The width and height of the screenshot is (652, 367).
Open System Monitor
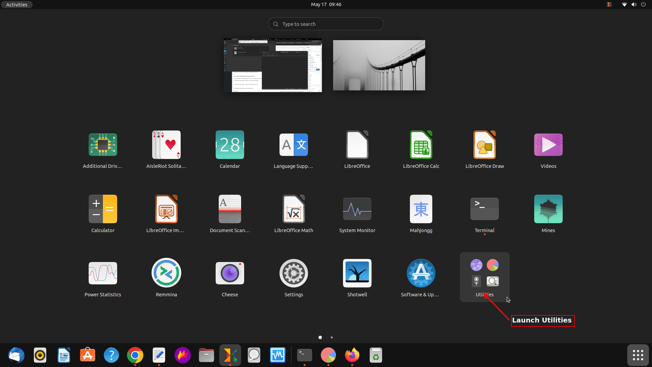(357, 209)
